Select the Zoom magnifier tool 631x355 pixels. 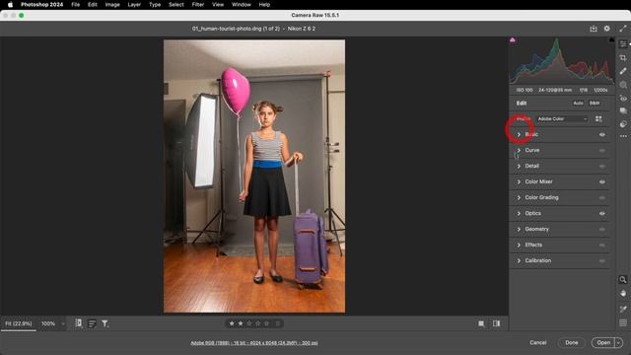[x=623, y=279]
